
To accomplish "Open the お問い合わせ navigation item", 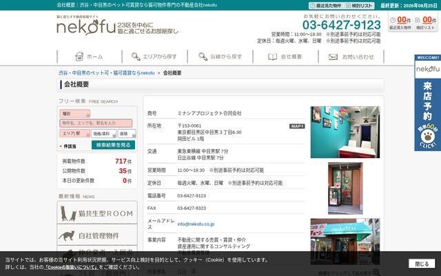I will pos(351,57).
